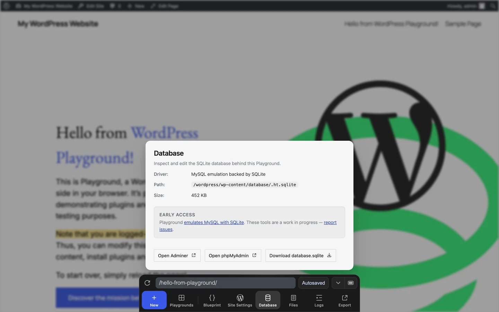Image resolution: width=499 pixels, height=312 pixels.
Task: Open the Sample Page navigation link
Action: [463, 24]
